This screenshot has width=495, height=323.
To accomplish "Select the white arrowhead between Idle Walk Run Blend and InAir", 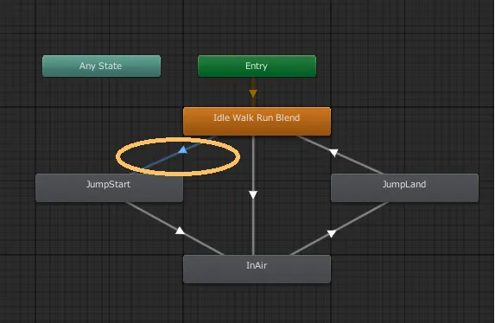I will tap(253, 194).
